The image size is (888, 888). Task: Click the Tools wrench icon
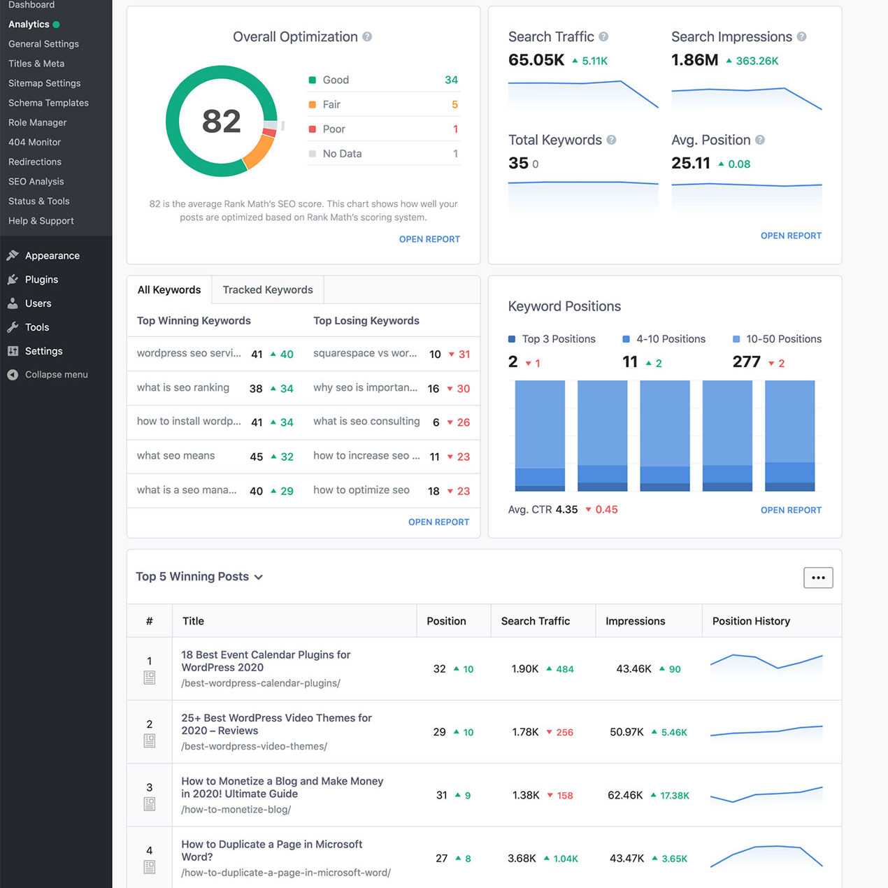pos(13,327)
